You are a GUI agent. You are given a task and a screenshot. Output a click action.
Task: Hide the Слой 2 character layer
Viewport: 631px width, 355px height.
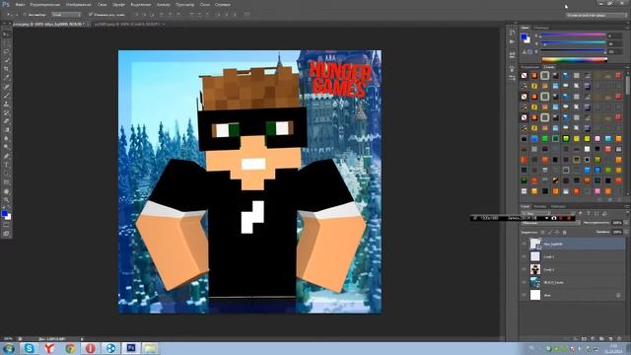524,269
